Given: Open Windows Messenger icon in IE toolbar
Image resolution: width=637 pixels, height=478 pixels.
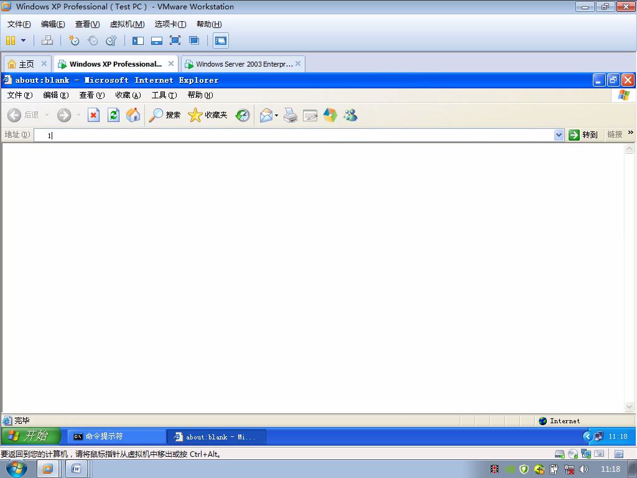Looking at the screenshot, I should click(x=350, y=115).
